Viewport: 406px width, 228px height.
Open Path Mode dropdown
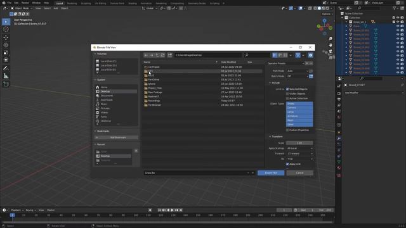298,71
